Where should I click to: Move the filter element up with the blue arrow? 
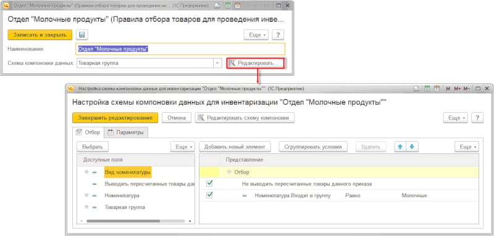[400, 147]
